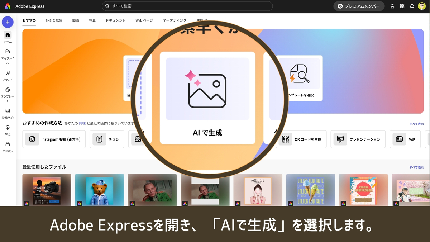This screenshot has width=430, height=242.
Task: Click the Instagram icon in quick actions
Action: [32, 139]
